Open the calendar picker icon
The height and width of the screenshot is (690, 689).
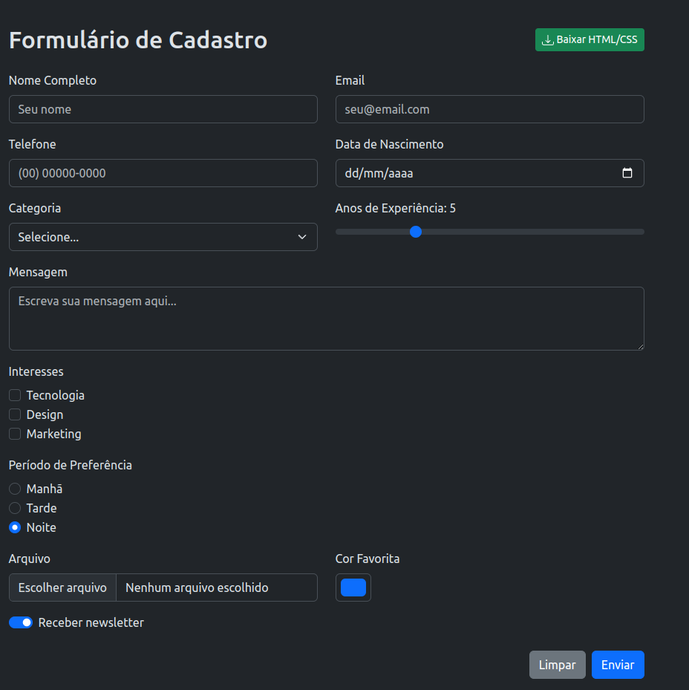point(627,173)
